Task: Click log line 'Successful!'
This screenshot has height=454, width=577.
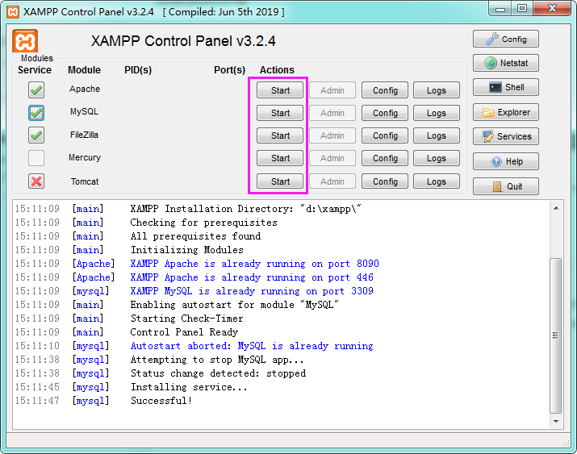Action: coord(161,401)
